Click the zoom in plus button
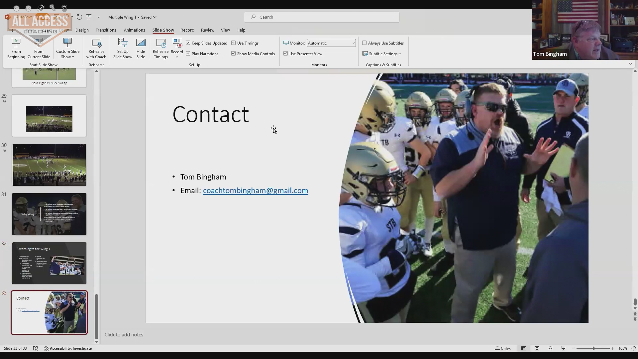 tap(612, 348)
